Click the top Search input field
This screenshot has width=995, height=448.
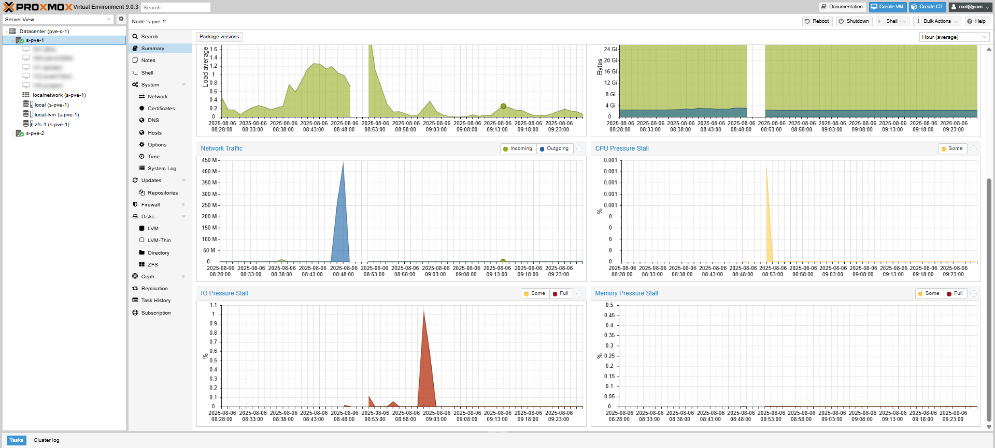click(175, 7)
